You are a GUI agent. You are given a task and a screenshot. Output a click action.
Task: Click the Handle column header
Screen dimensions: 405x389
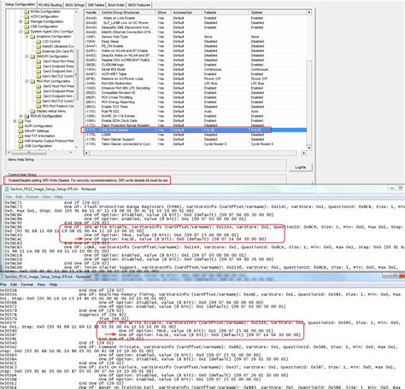click(x=91, y=13)
